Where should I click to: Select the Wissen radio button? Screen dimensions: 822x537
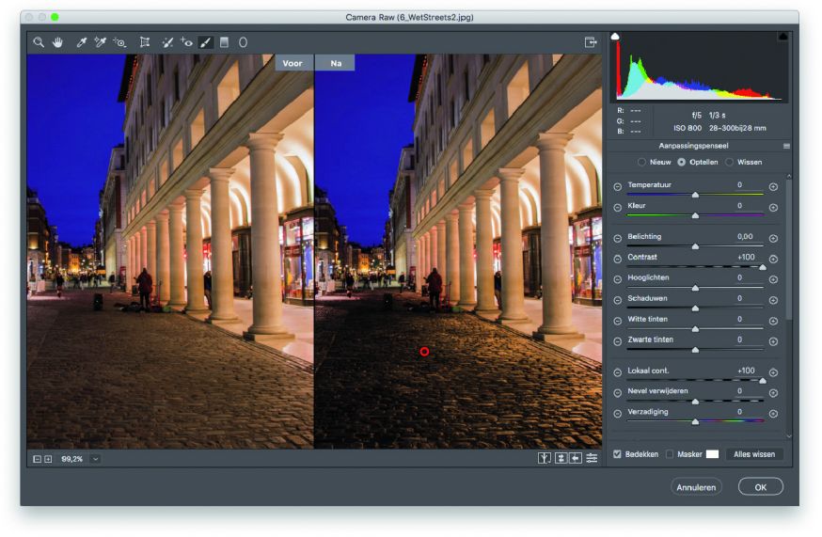coord(729,162)
